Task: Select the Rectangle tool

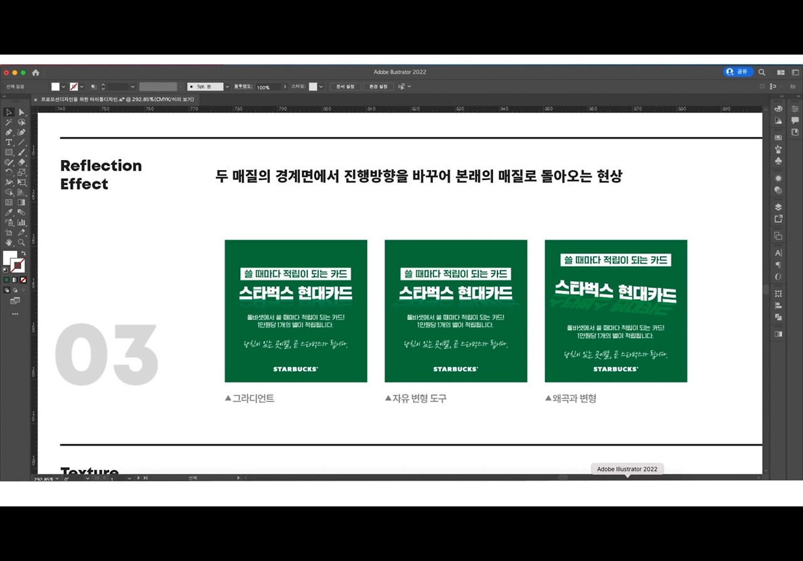Action: (x=9, y=152)
